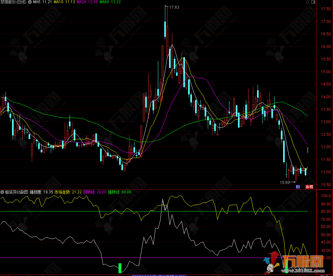Open the 暗底异动副图 indicator dropdown arrow
Image resolution: width=333 pixels, height=276 pixels.
(3, 192)
